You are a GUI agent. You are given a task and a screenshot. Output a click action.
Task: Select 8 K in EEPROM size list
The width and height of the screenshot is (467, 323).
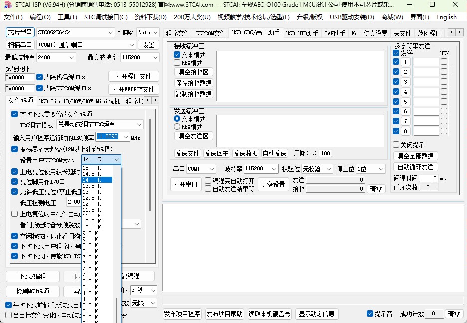point(97,251)
